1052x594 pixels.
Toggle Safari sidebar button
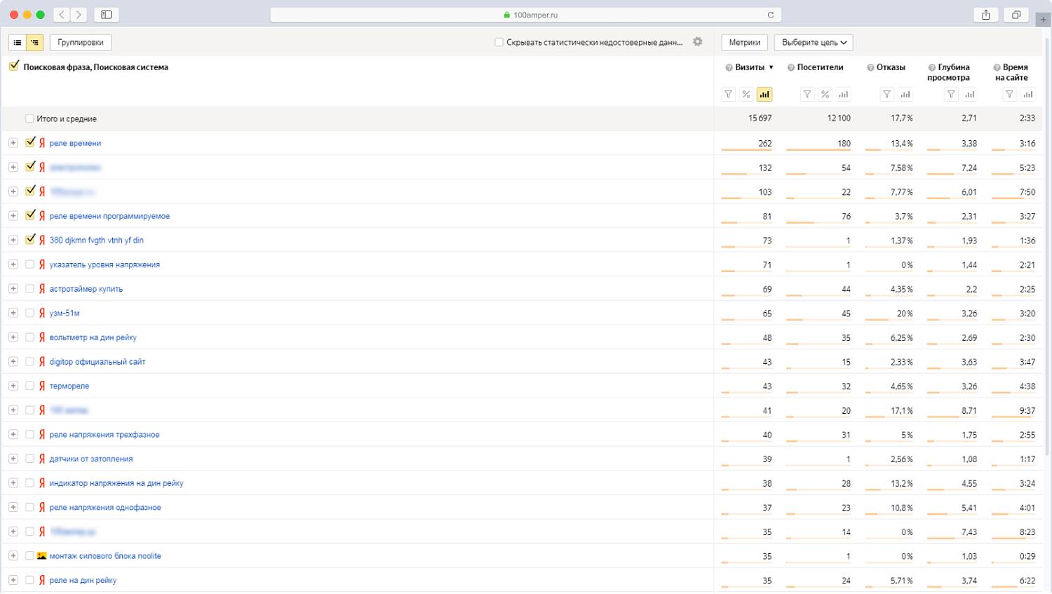pos(107,15)
